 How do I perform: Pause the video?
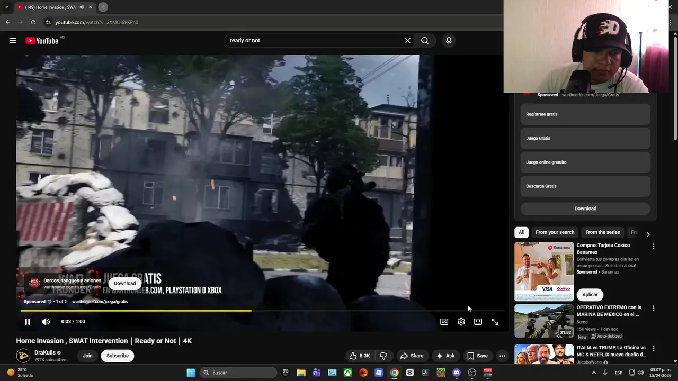click(28, 322)
